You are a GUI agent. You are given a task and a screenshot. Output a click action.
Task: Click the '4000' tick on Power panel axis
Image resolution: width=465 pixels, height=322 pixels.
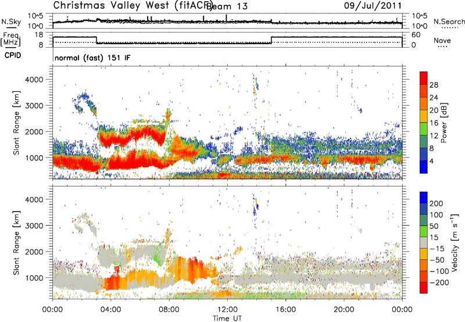click(34, 80)
